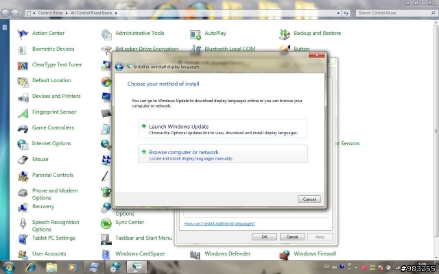Open the Windows Firewall icon
This screenshot has width=439, height=274.
point(285,255)
